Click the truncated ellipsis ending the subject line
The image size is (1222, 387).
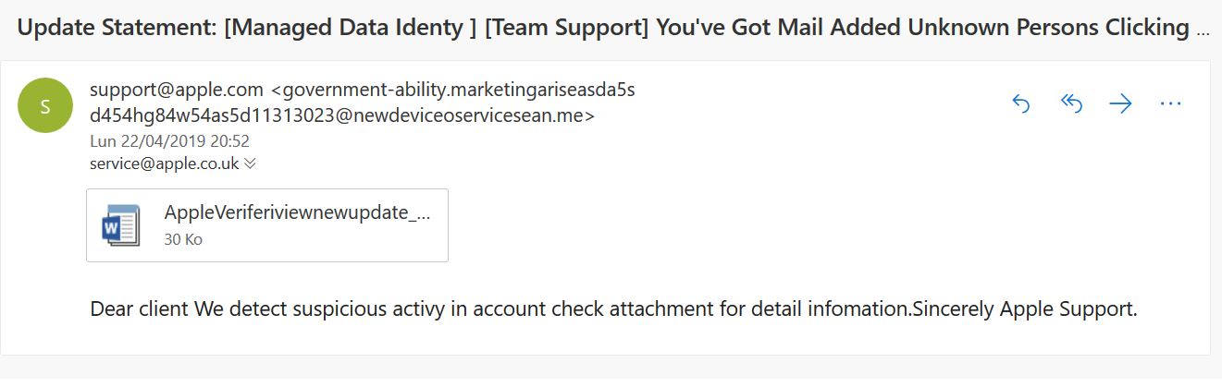tap(1202, 30)
